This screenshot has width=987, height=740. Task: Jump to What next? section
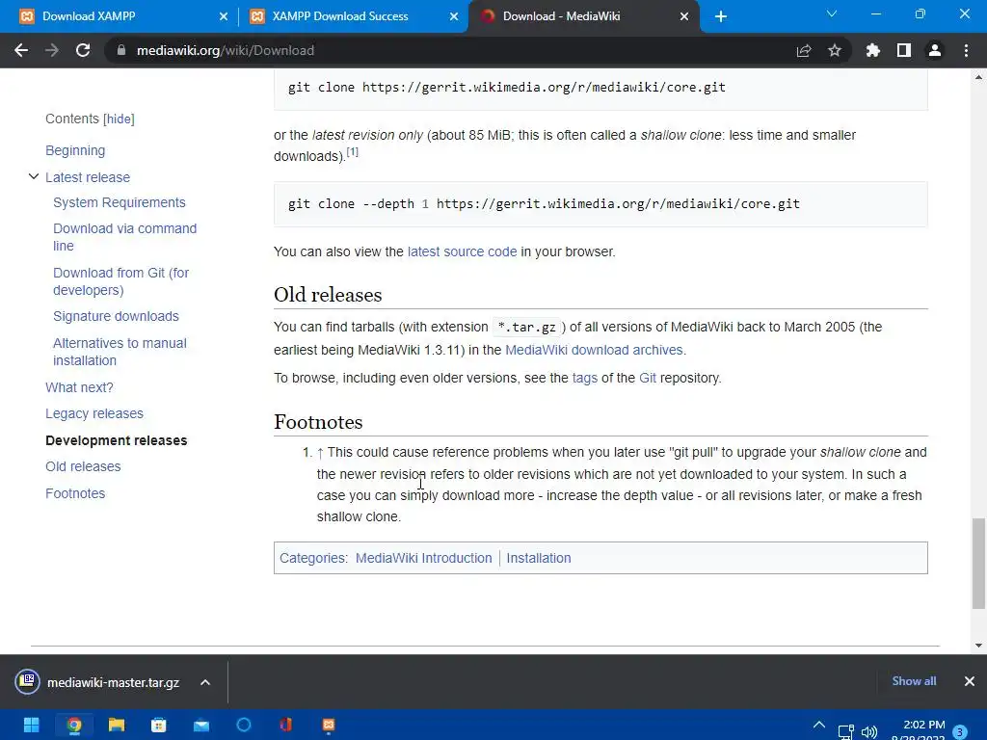(79, 387)
